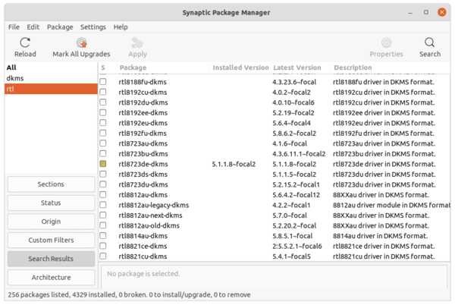Sort by Latest Version column header

click(300, 68)
